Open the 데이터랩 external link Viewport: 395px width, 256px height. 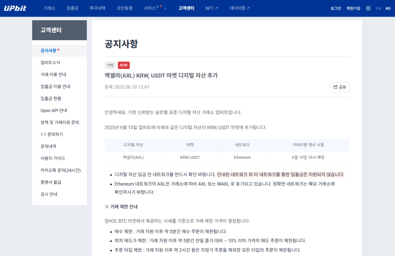pyautogui.click(x=239, y=8)
